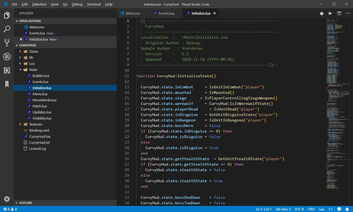
Task: Open the Selection menu
Action: (39, 4)
